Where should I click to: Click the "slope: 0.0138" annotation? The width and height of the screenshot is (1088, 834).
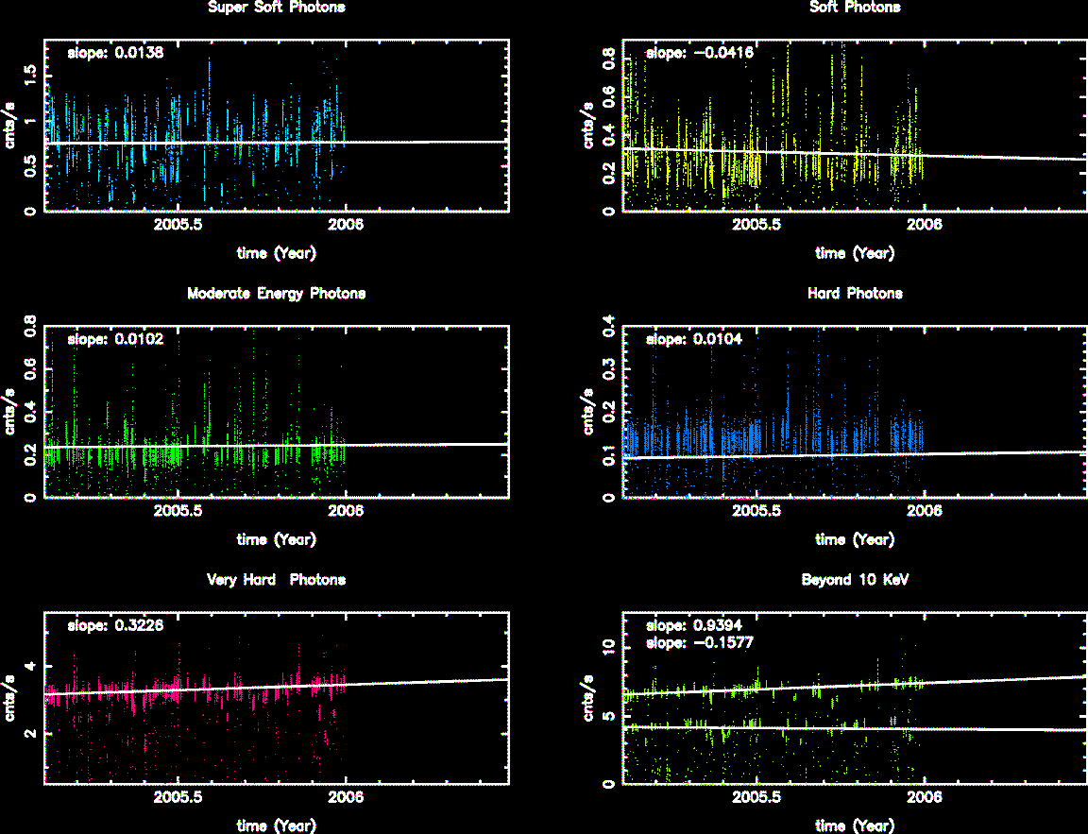(x=115, y=54)
